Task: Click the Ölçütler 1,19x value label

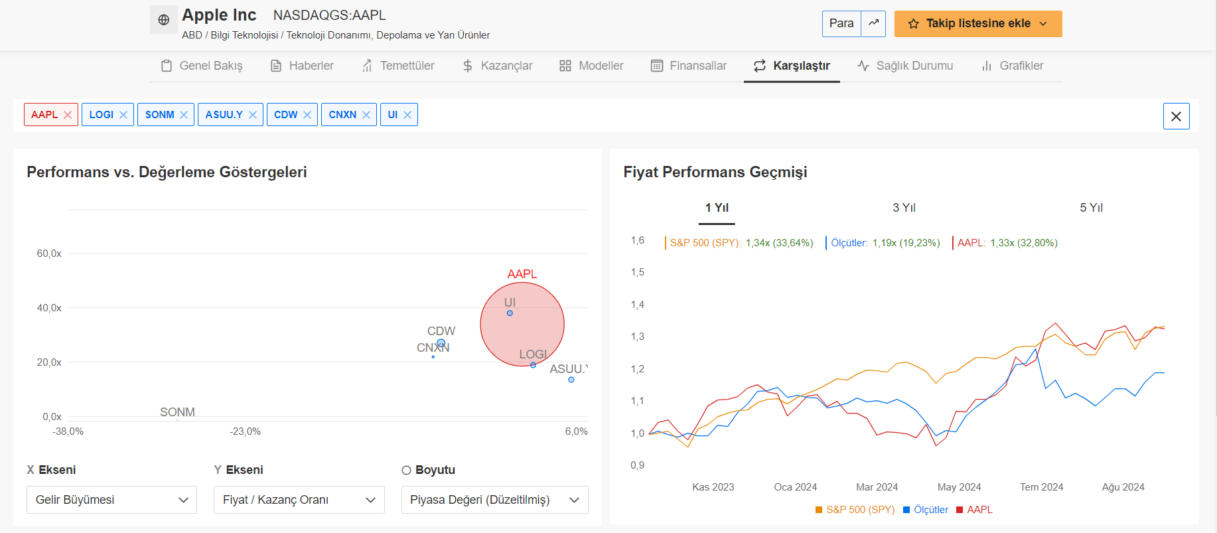Action: [x=906, y=243]
